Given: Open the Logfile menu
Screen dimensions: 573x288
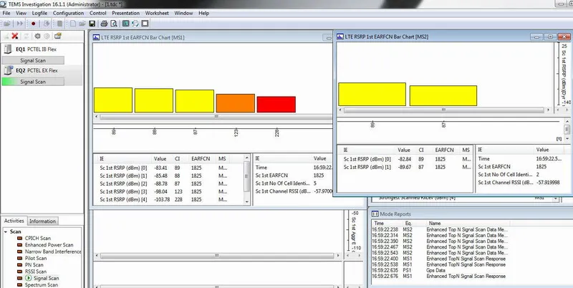Looking at the screenshot, I should pos(39,13).
